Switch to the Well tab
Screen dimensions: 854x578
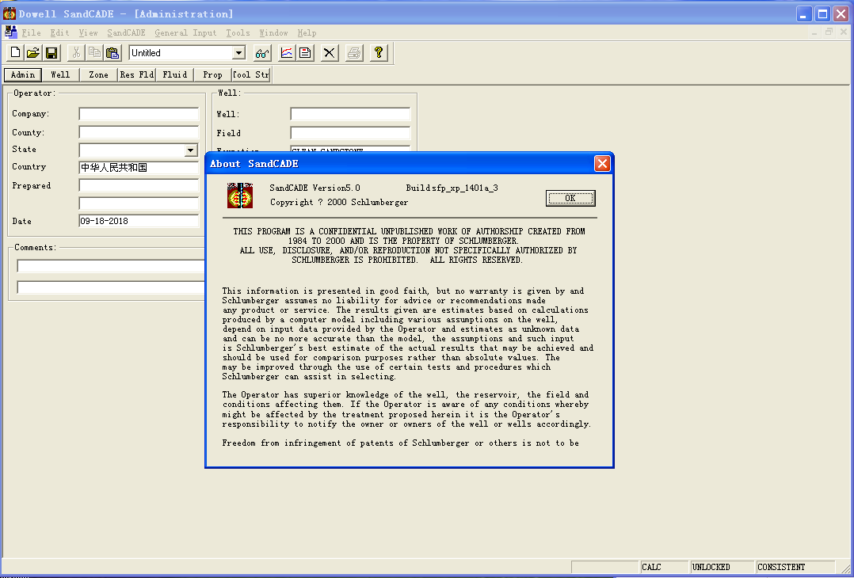tap(60, 74)
